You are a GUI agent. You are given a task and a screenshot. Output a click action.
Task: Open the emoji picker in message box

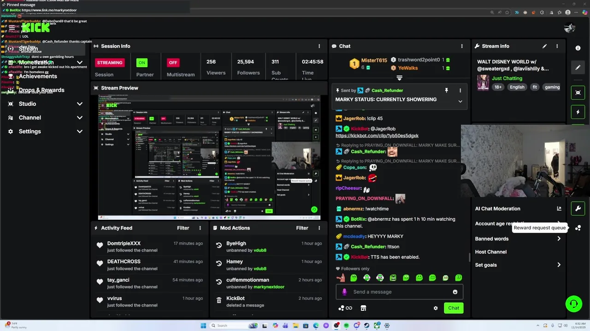point(455,292)
